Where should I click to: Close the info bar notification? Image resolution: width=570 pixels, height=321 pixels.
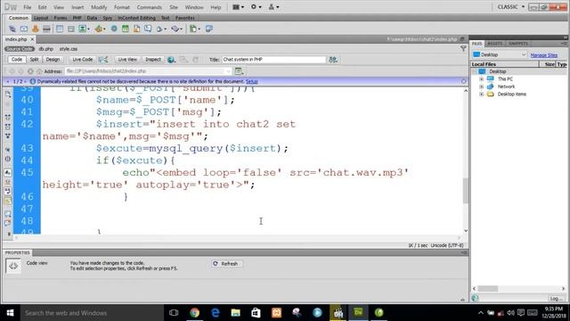(463, 81)
